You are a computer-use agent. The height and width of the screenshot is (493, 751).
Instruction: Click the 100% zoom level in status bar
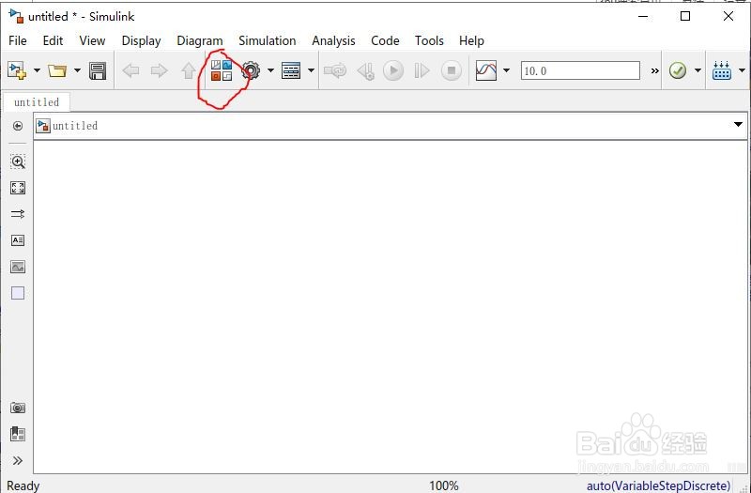point(443,485)
